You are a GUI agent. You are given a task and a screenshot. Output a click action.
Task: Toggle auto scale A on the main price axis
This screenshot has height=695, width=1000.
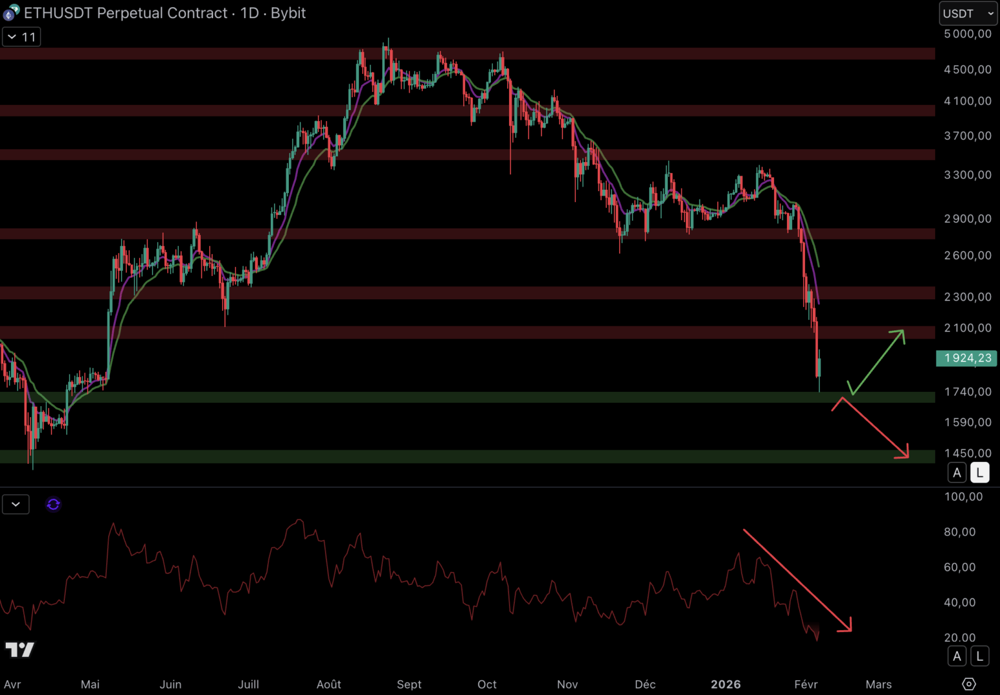957,473
